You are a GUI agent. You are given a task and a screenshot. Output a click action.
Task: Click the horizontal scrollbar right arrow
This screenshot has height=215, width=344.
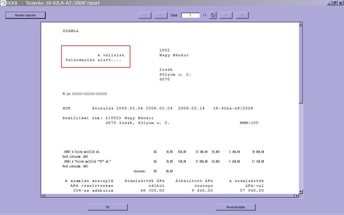pos(295,196)
